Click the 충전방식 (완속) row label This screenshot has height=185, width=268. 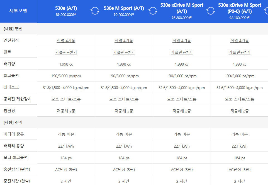coord(17,169)
